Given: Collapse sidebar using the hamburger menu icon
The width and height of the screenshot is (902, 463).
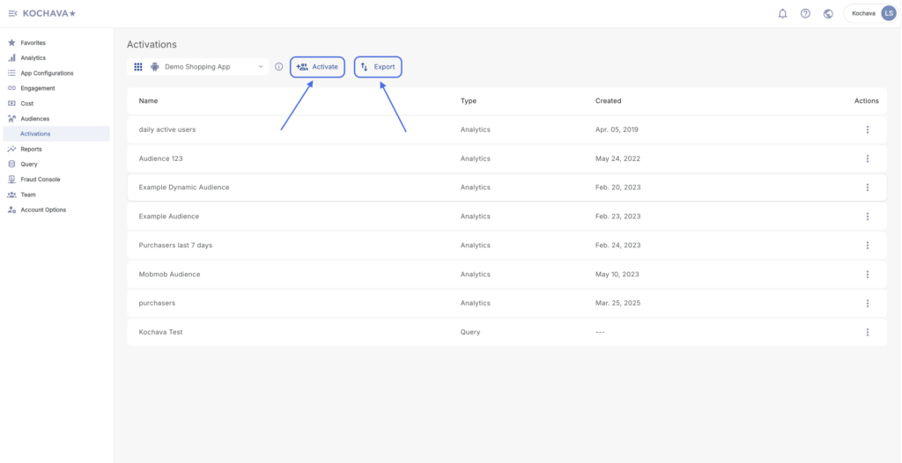Looking at the screenshot, I should pyautogui.click(x=12, y=13).
